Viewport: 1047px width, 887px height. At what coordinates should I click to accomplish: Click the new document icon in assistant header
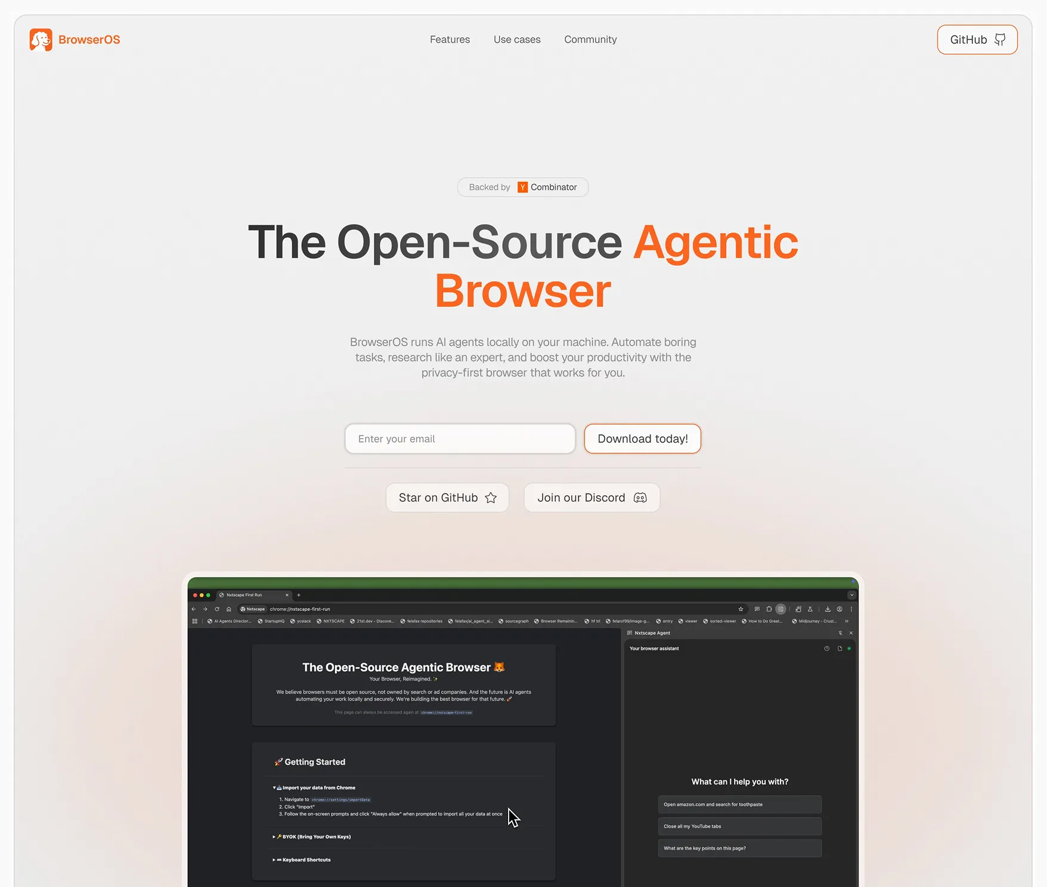pyautogui.click(x=840, y=649)
